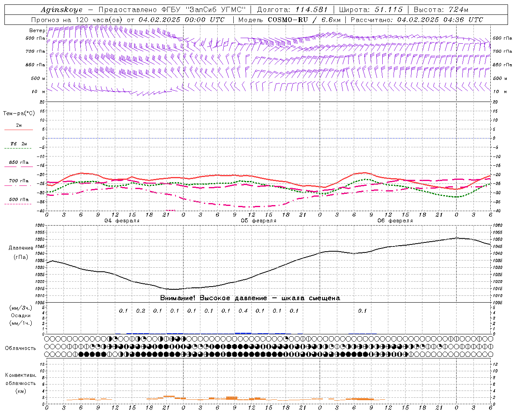Viewport: 514px width, 411px height.
Task: Click the forecast period text "Прогноз на 120 часа(ов)"
Action: [77, 20]
